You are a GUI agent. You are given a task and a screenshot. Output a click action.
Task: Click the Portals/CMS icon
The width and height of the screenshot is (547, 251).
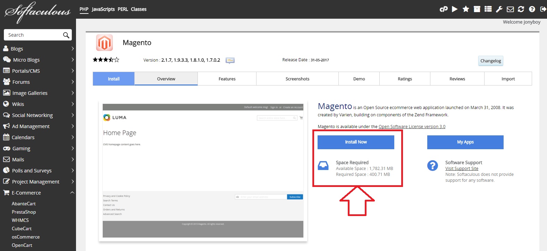(6, 71)
